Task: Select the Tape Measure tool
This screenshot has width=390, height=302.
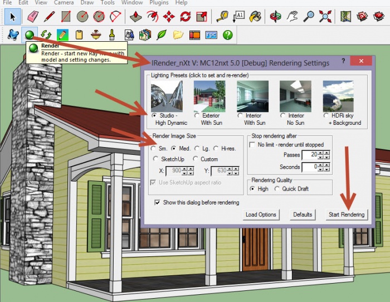Action: click(222, 17)
